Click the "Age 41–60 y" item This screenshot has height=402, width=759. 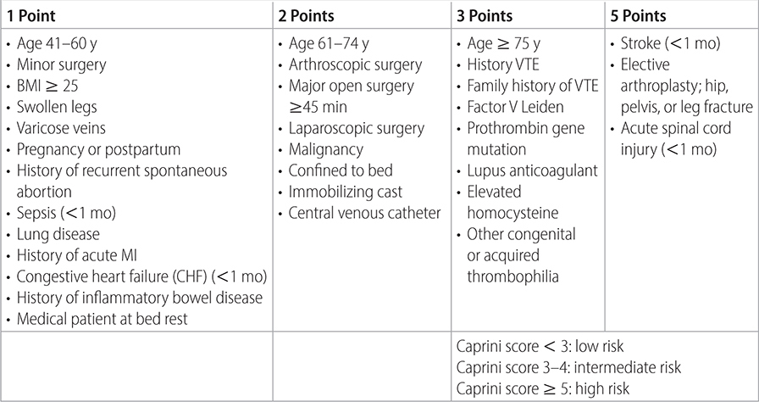(57, 43)
